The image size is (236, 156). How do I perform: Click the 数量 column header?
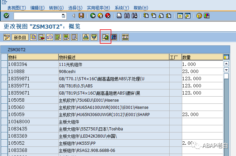coord(202,57)
